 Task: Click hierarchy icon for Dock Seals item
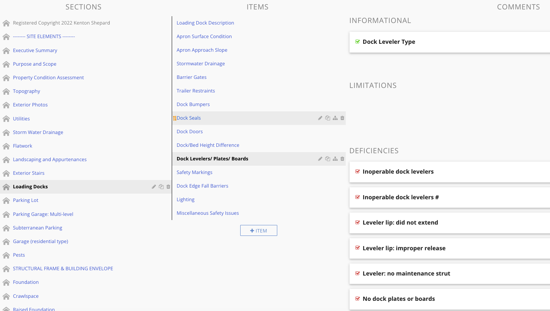click(x=335, y=118)
